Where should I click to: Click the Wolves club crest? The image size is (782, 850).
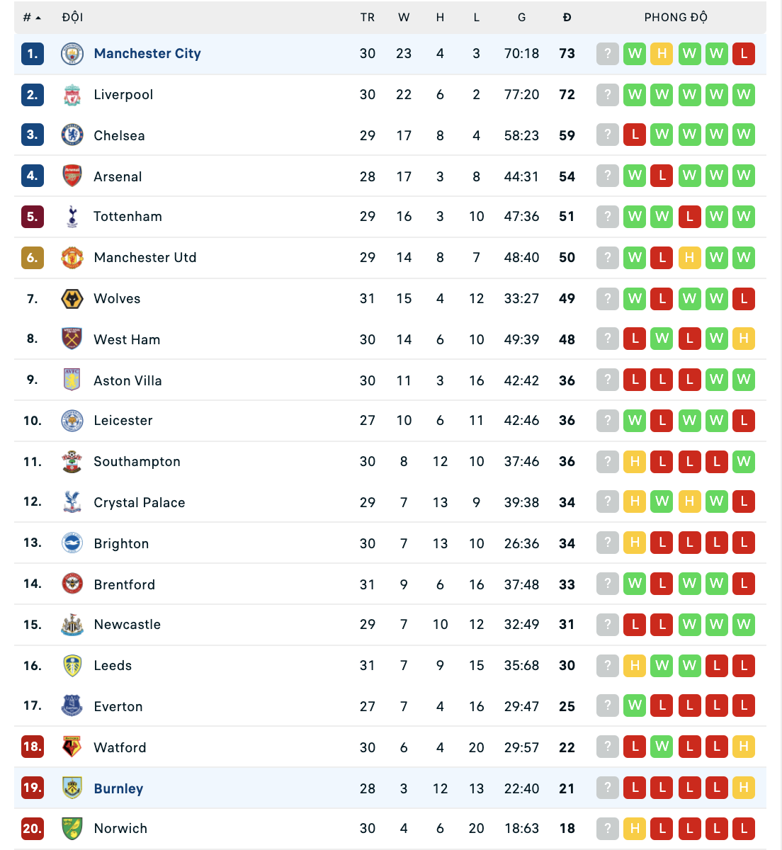(x=72, y=299)
